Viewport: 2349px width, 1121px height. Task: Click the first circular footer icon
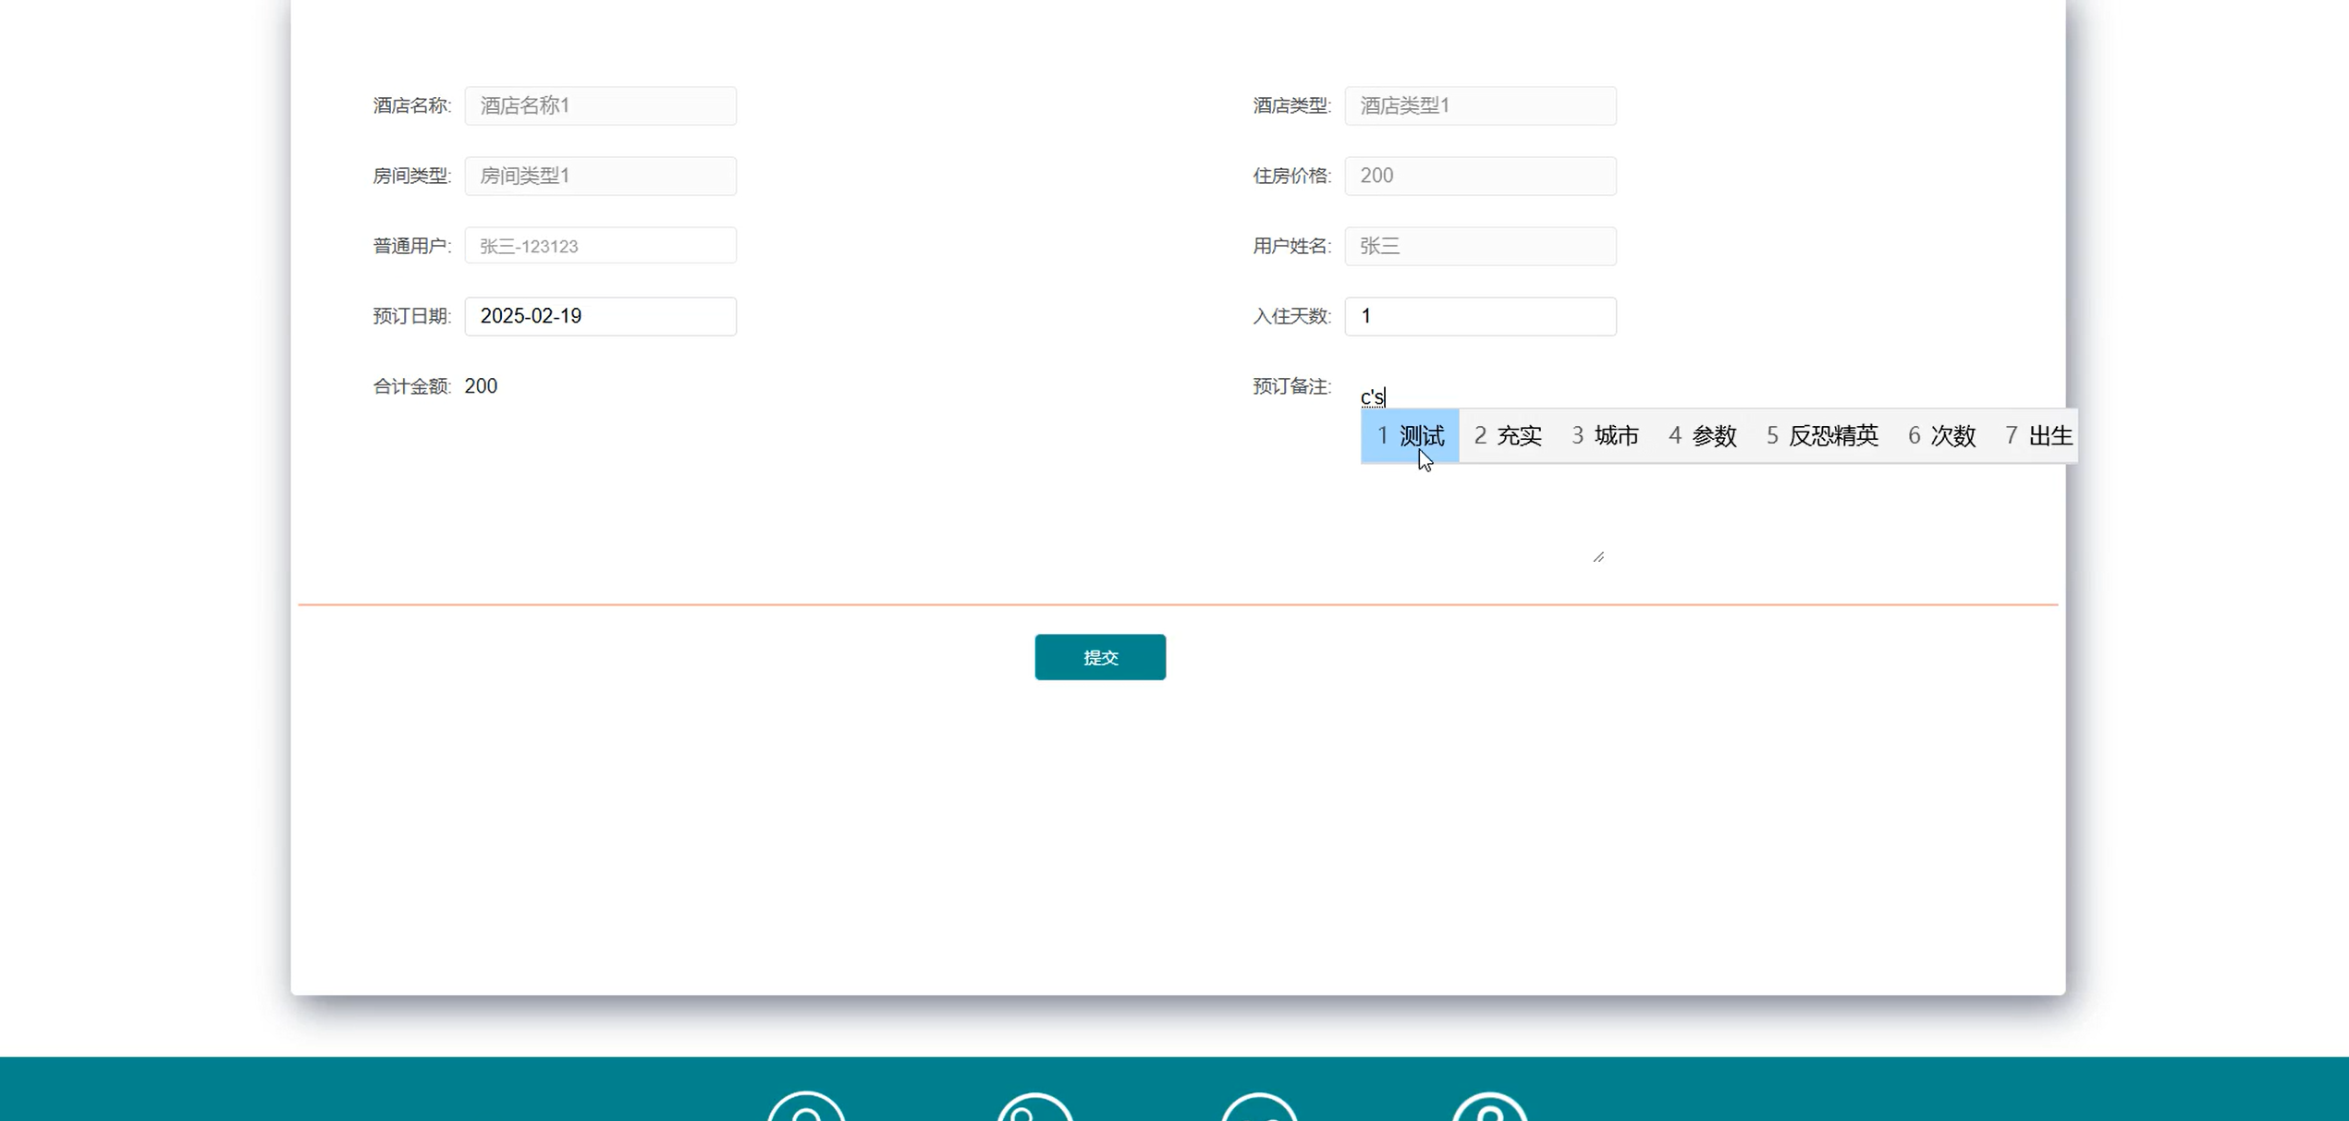point(806,1108)
